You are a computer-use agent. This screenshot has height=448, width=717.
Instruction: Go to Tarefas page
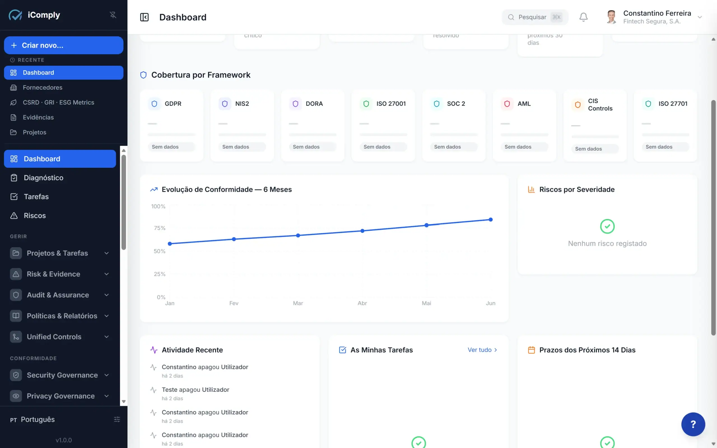pos(60,197)
